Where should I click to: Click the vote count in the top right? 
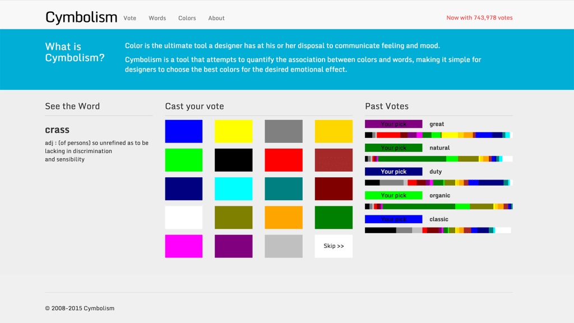coord(479,17)
